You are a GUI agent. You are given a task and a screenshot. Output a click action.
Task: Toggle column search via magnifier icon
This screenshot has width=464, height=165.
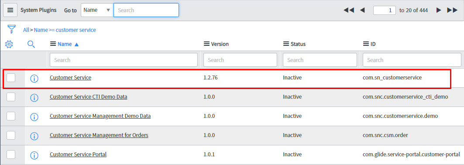(31, 45)
